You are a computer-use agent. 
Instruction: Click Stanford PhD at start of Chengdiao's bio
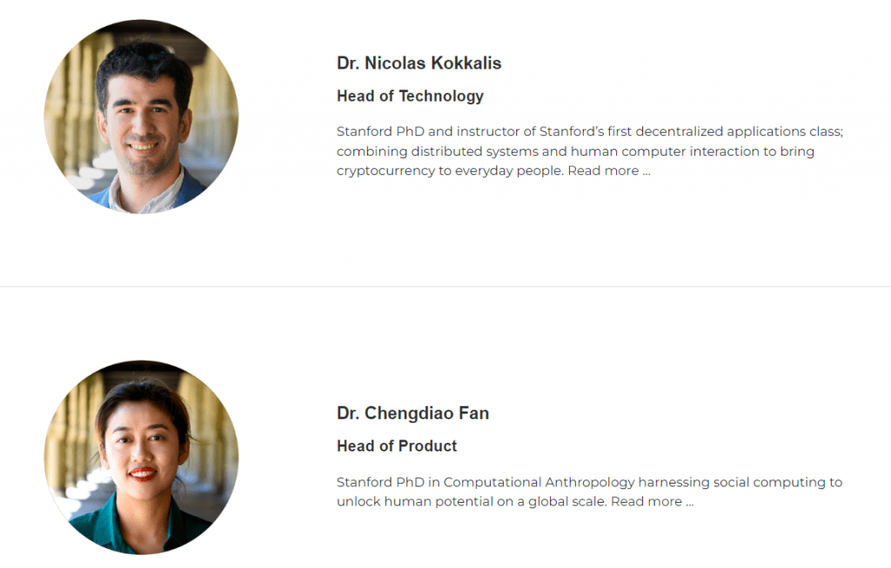[x=380, y=482]
